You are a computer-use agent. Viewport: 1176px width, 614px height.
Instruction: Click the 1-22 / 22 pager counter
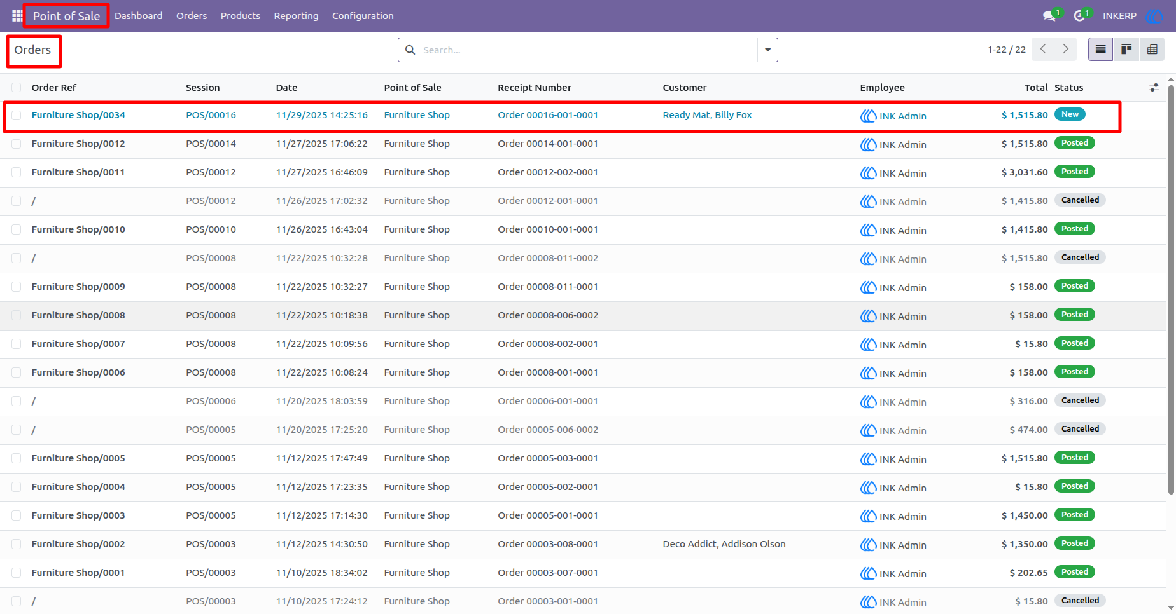[1007, 50]
